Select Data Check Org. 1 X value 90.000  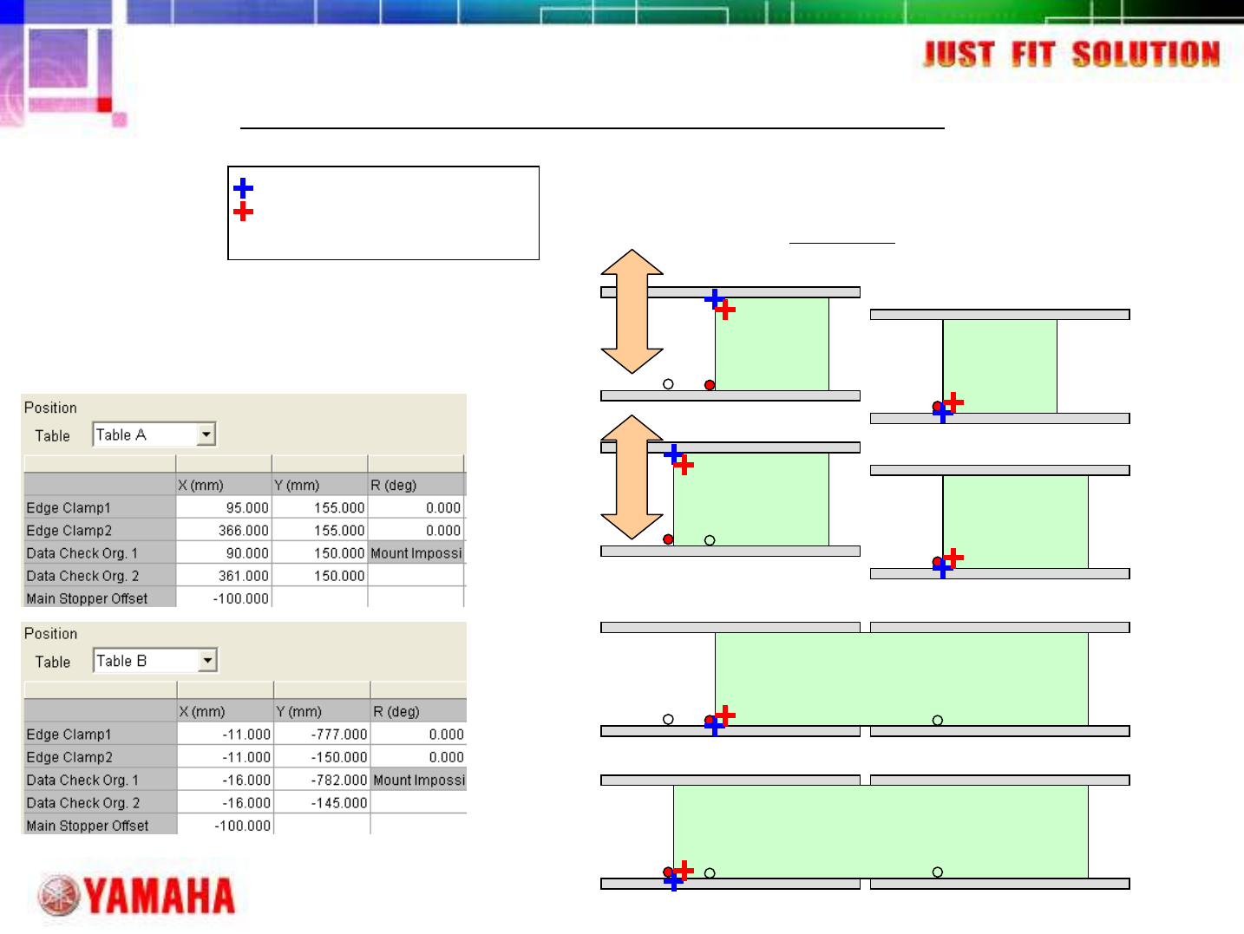click(224, 552)
